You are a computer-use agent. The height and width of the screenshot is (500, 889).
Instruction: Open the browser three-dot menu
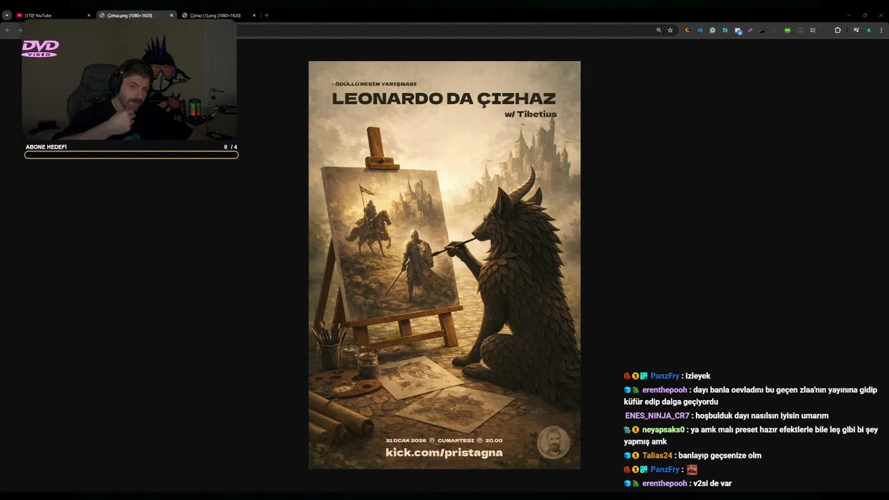(881, 30)
